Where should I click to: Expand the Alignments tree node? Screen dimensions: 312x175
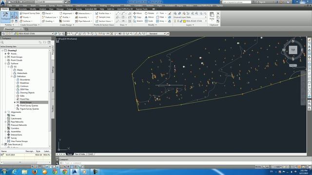(5, 112)
